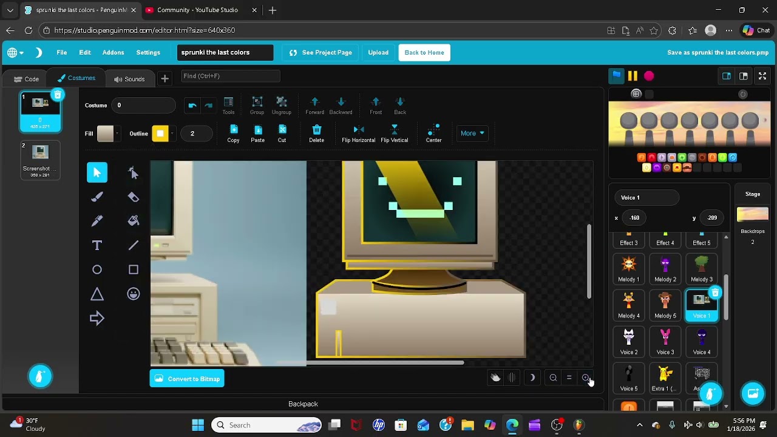
Task: Toggle dark theme moon icon in menu bar
Action: pyautogui.click(x=39, y=53)
